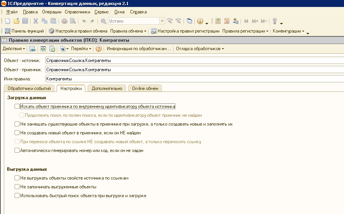Click the Save diskette icon
This screenshot has height=214, width=344.
pyautogui.click(x=25, y=21)
